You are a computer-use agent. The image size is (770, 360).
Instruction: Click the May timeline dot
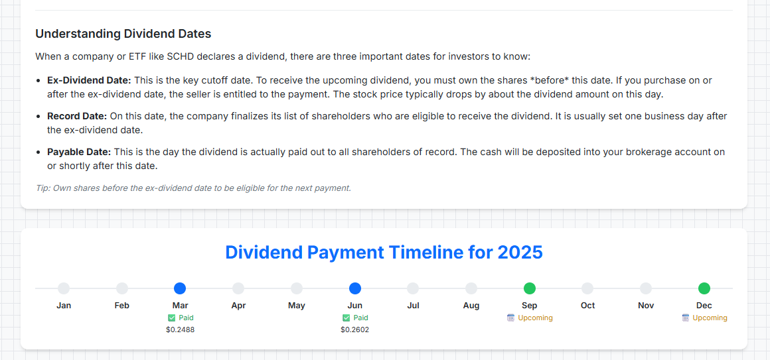[x=297, y=288]
